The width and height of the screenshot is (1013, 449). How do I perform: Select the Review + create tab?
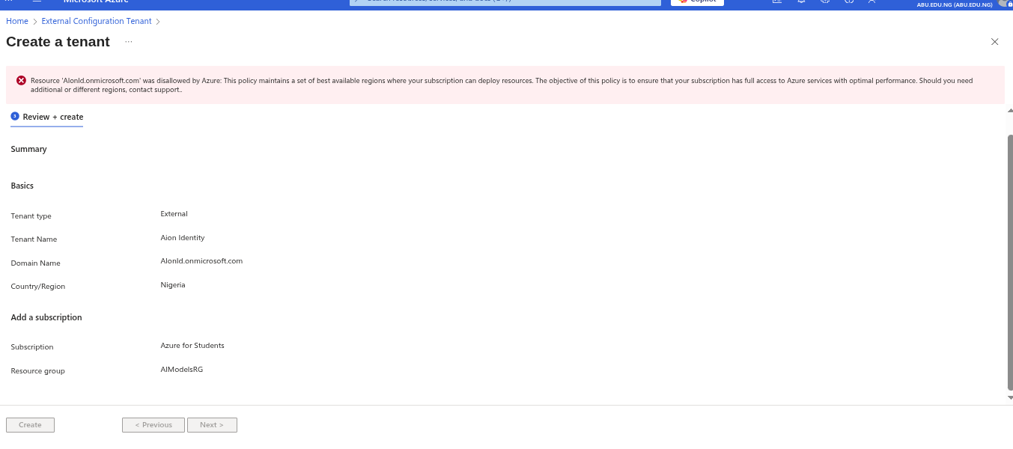click(x=47, y=117)
